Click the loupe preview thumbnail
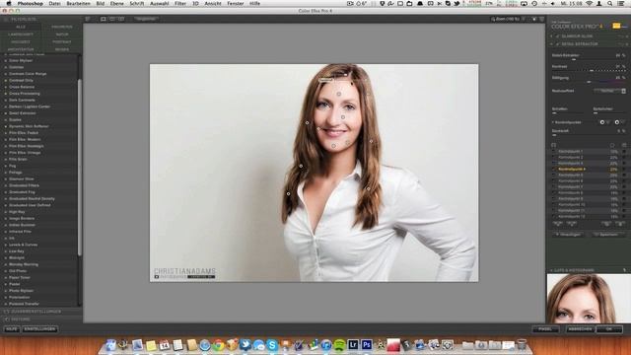The image size is (631, 355). (589, 298)
